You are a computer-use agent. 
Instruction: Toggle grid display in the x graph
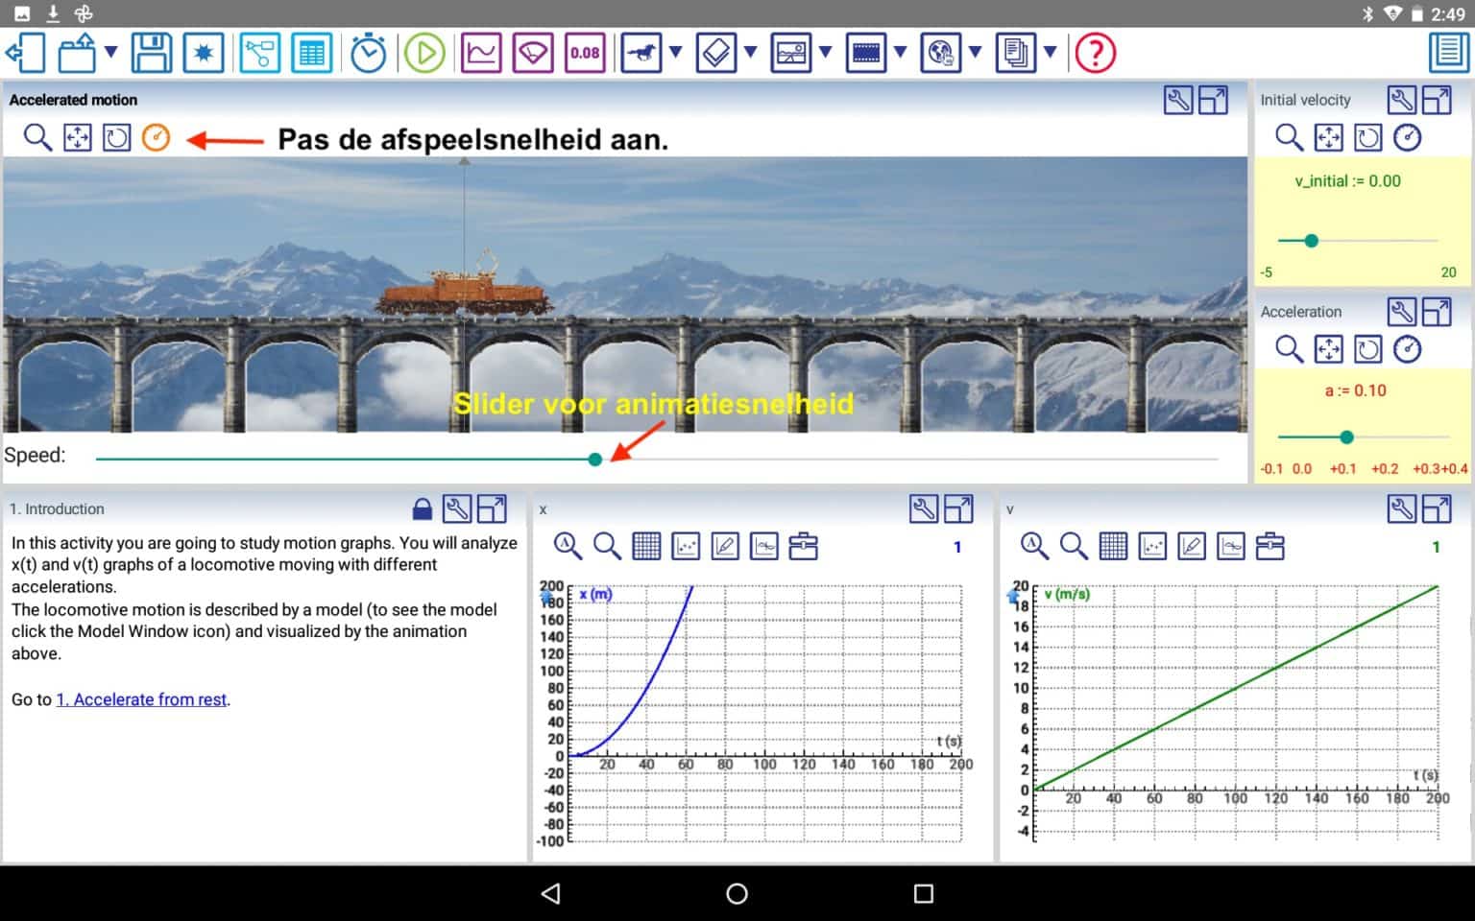646,547
